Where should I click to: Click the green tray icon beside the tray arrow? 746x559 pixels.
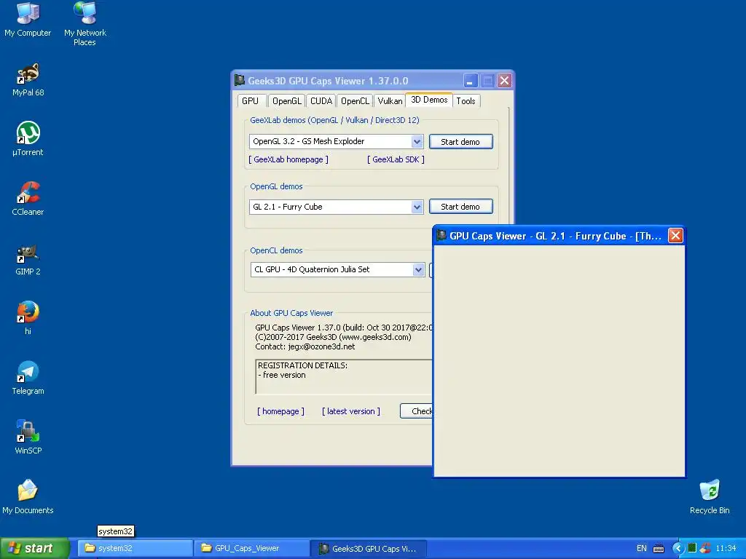[x=692, y=548]
